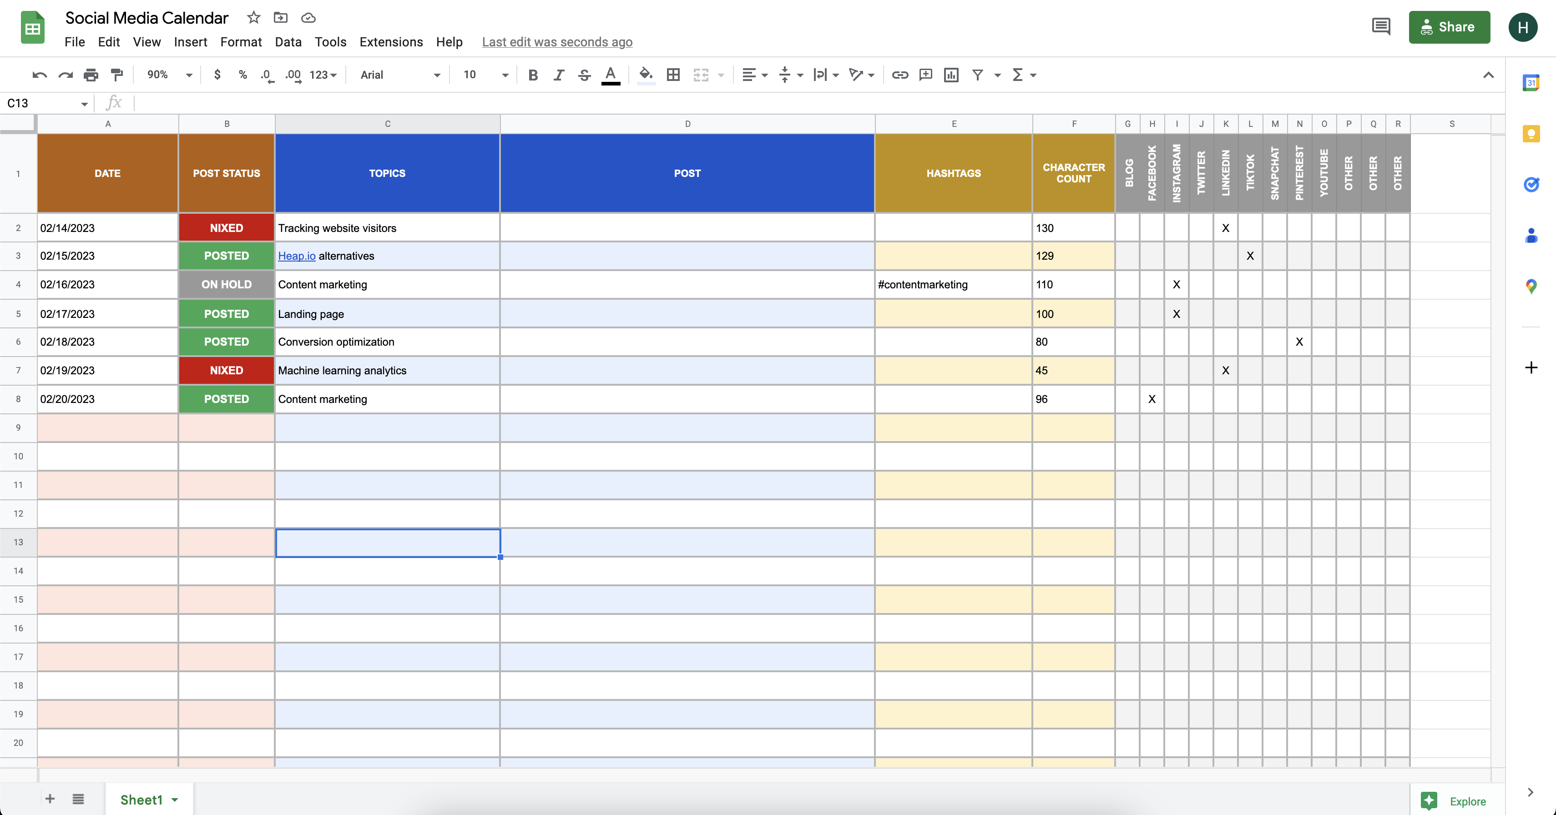Select the Paint format tool
Viewport: 1556px width, 815px height.
(x=117, y=75)
